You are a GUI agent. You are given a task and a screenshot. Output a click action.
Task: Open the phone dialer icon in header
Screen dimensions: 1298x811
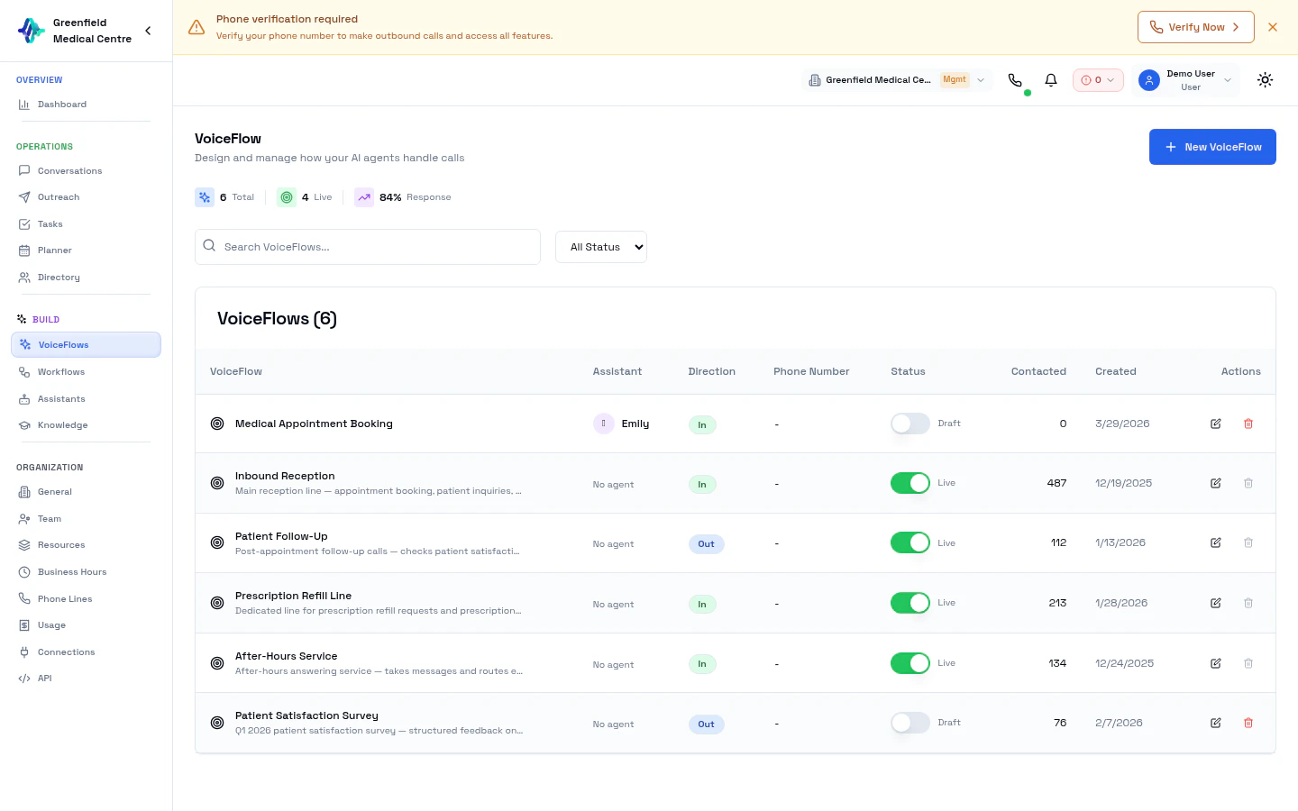point(1015,80)
